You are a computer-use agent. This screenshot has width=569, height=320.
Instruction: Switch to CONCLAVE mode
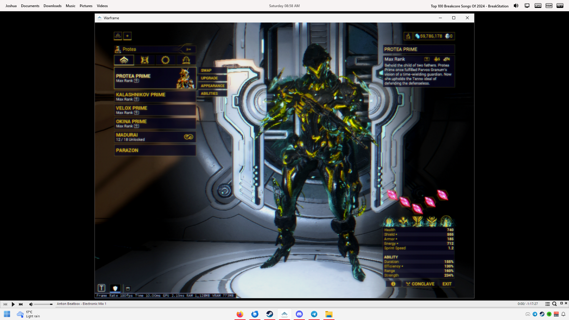pyautogui.click(x=420, y=284)
